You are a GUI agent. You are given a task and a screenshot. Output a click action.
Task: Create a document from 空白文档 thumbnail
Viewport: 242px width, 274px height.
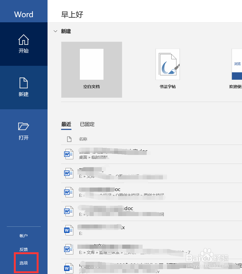click(x=92, y=64)
